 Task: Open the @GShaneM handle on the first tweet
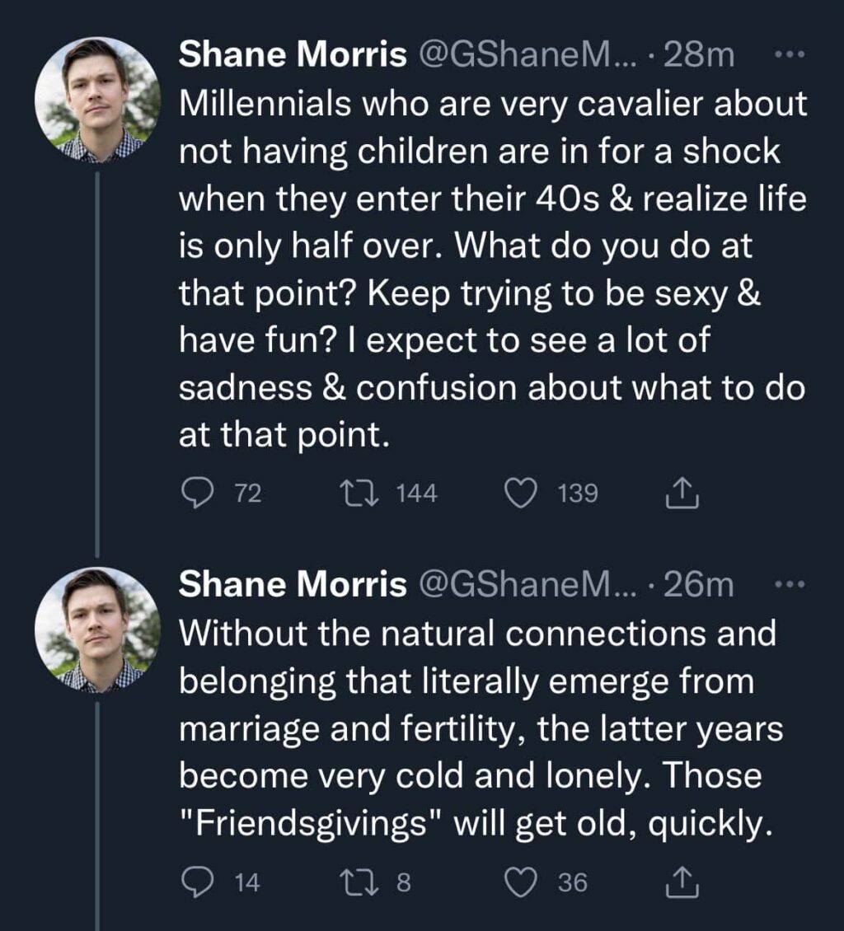point(527,54)
